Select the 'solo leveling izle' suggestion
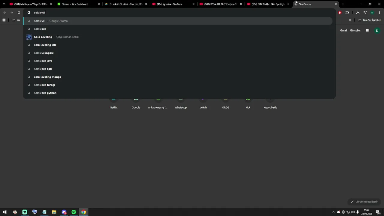384x216 pixels. [178, 45]
